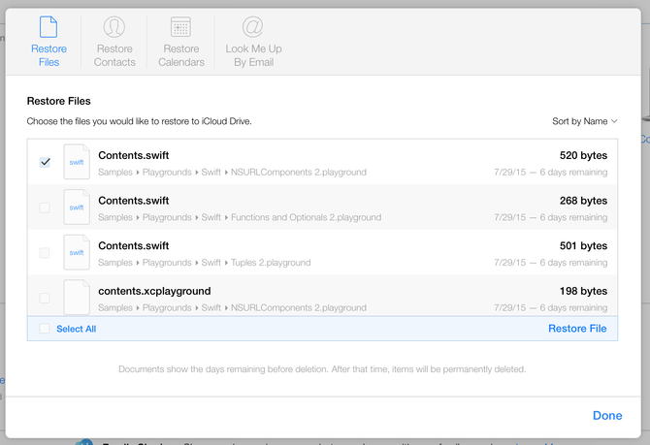Click the Restore Contacts person icon

[114, 27]
